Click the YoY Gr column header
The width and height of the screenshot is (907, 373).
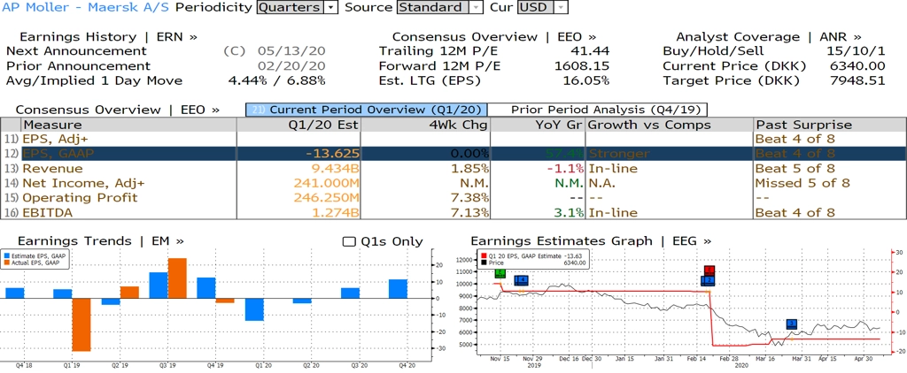538,125
